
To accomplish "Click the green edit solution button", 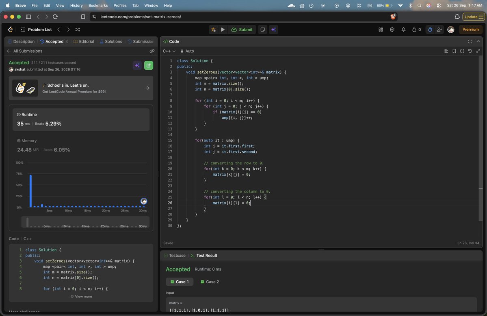I will (x=149, y=65).
